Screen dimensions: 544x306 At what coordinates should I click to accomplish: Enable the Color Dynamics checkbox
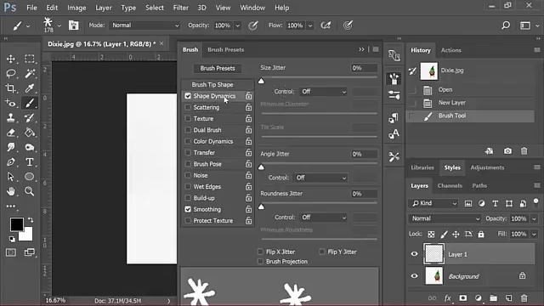(188, 141)
